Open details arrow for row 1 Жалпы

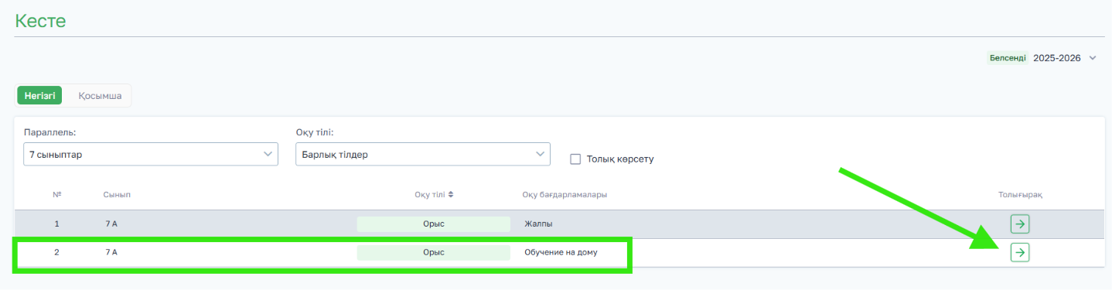tap(1020, 224)
